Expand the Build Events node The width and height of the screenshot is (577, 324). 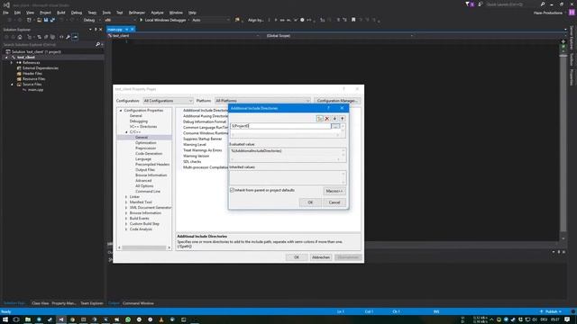[x=126, y=218]
